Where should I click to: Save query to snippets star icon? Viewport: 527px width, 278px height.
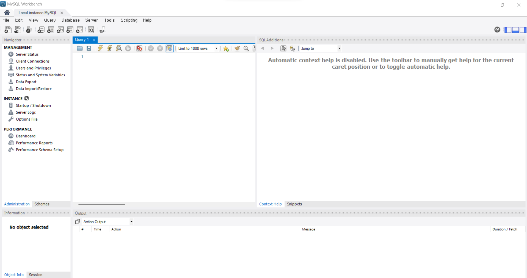[226, 49]
